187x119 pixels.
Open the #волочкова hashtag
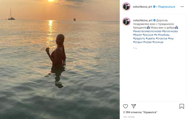click(170, 31)
